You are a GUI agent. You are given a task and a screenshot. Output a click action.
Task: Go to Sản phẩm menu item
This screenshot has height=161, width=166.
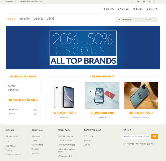pyautogui.click(x=25, y=19)
